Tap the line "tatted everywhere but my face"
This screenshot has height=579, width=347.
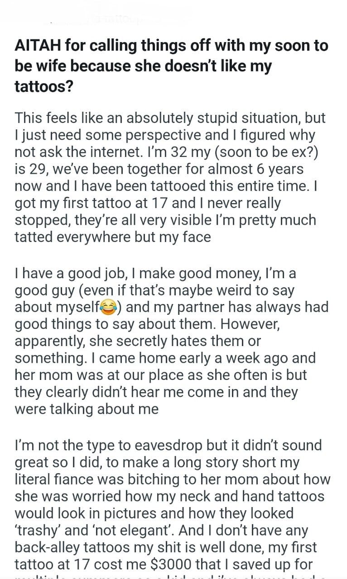point(113,237)
